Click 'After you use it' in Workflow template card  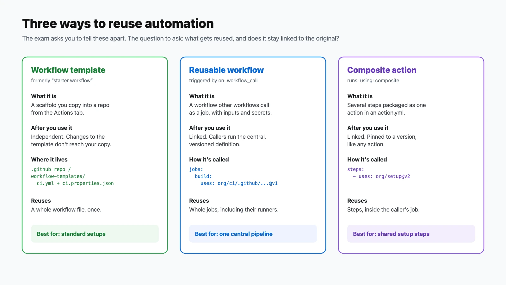[52, 128]
